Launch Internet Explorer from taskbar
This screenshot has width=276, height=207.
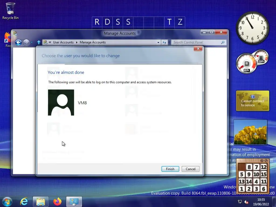(24, 202)
